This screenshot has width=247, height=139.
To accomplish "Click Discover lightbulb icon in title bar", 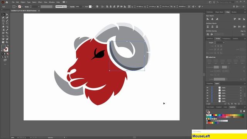I will click(x=214, y=2).
